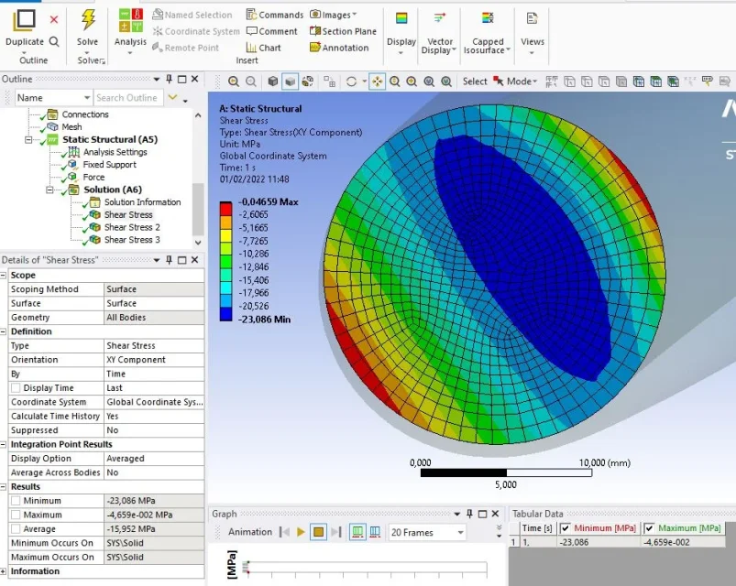Play the result animation
The width and height of the screenshot is (736, 586).
click(x=301, y=532)
